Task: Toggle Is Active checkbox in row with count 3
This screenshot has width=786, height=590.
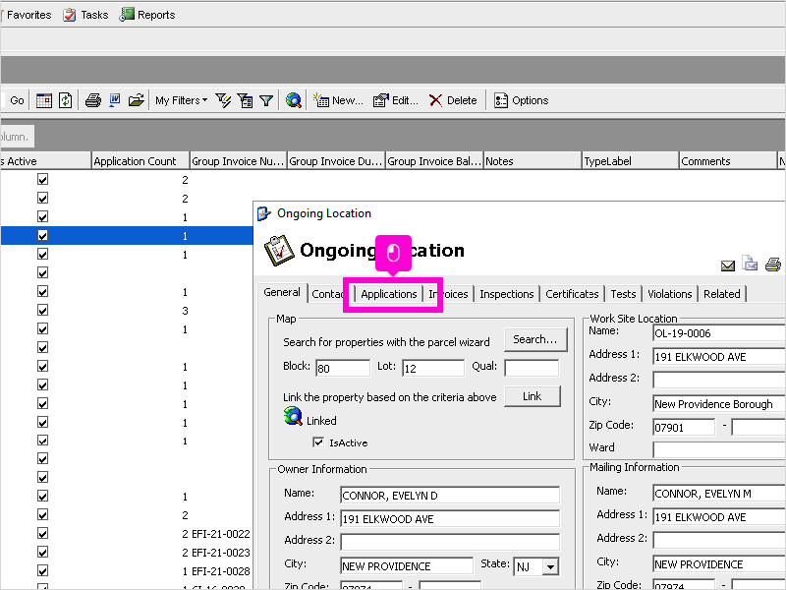Action: click(x=42, y=310)
